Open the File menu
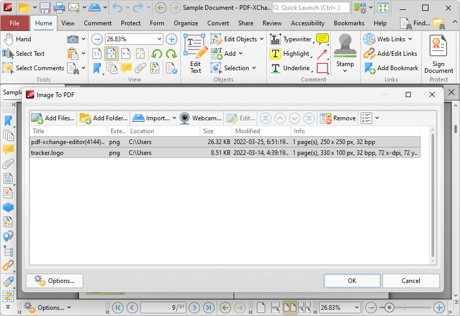 [x=14, y=23]
